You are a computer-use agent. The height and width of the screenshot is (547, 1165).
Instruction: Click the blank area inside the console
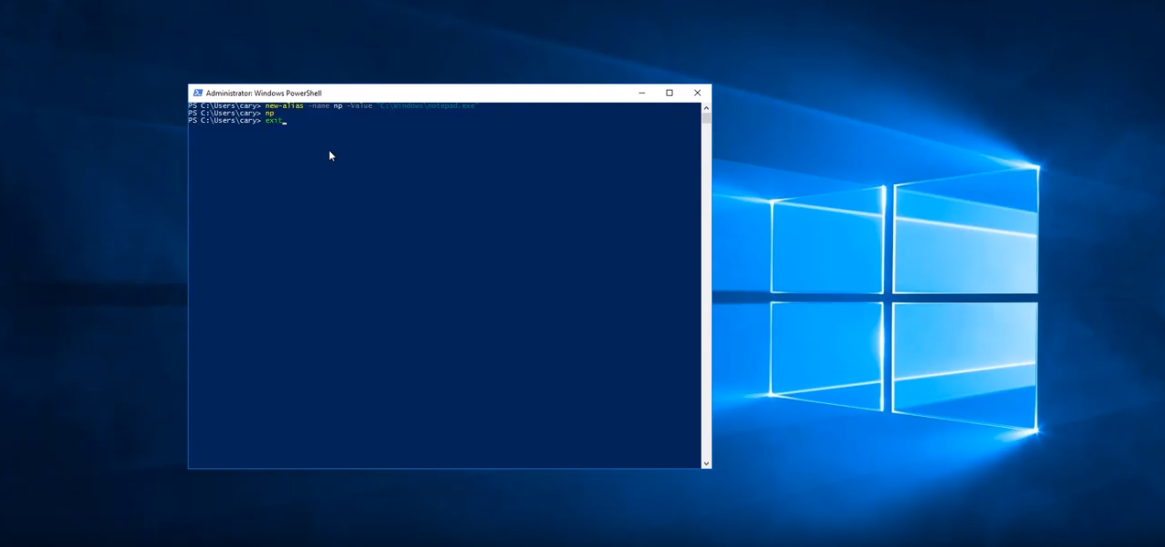tap(440, 302)
